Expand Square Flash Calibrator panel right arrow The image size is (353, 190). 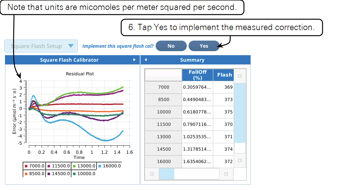tap(134, 60)
